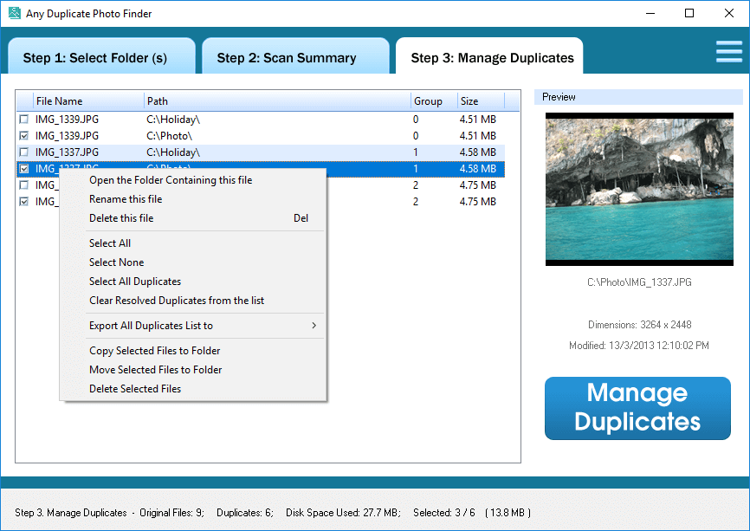Click the Any Duplicate Photo Finder app icon
The height and width of the screenshot is (531, 750).
pos(15,13)
